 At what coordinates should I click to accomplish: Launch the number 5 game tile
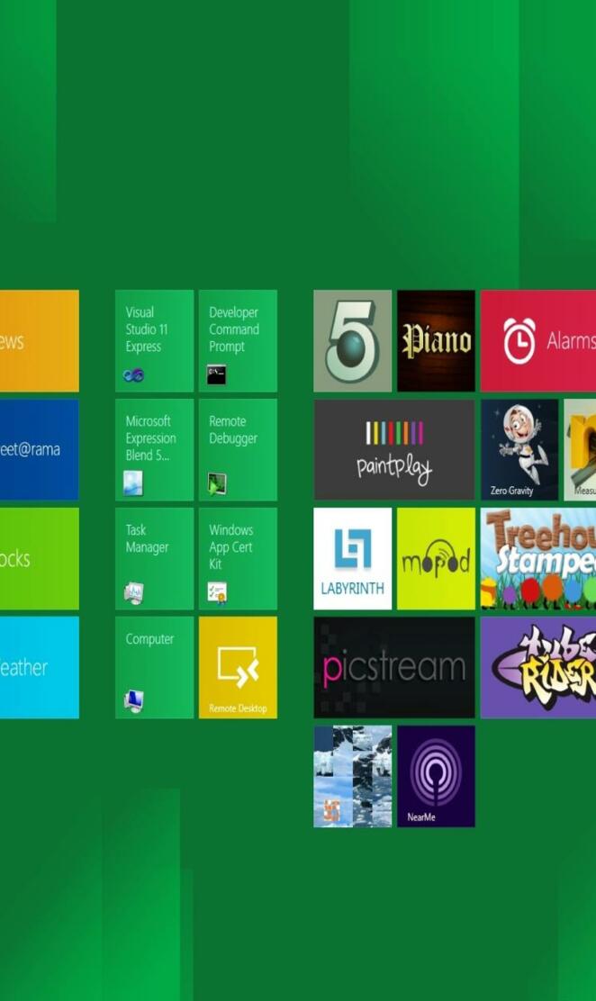[353, 341]
